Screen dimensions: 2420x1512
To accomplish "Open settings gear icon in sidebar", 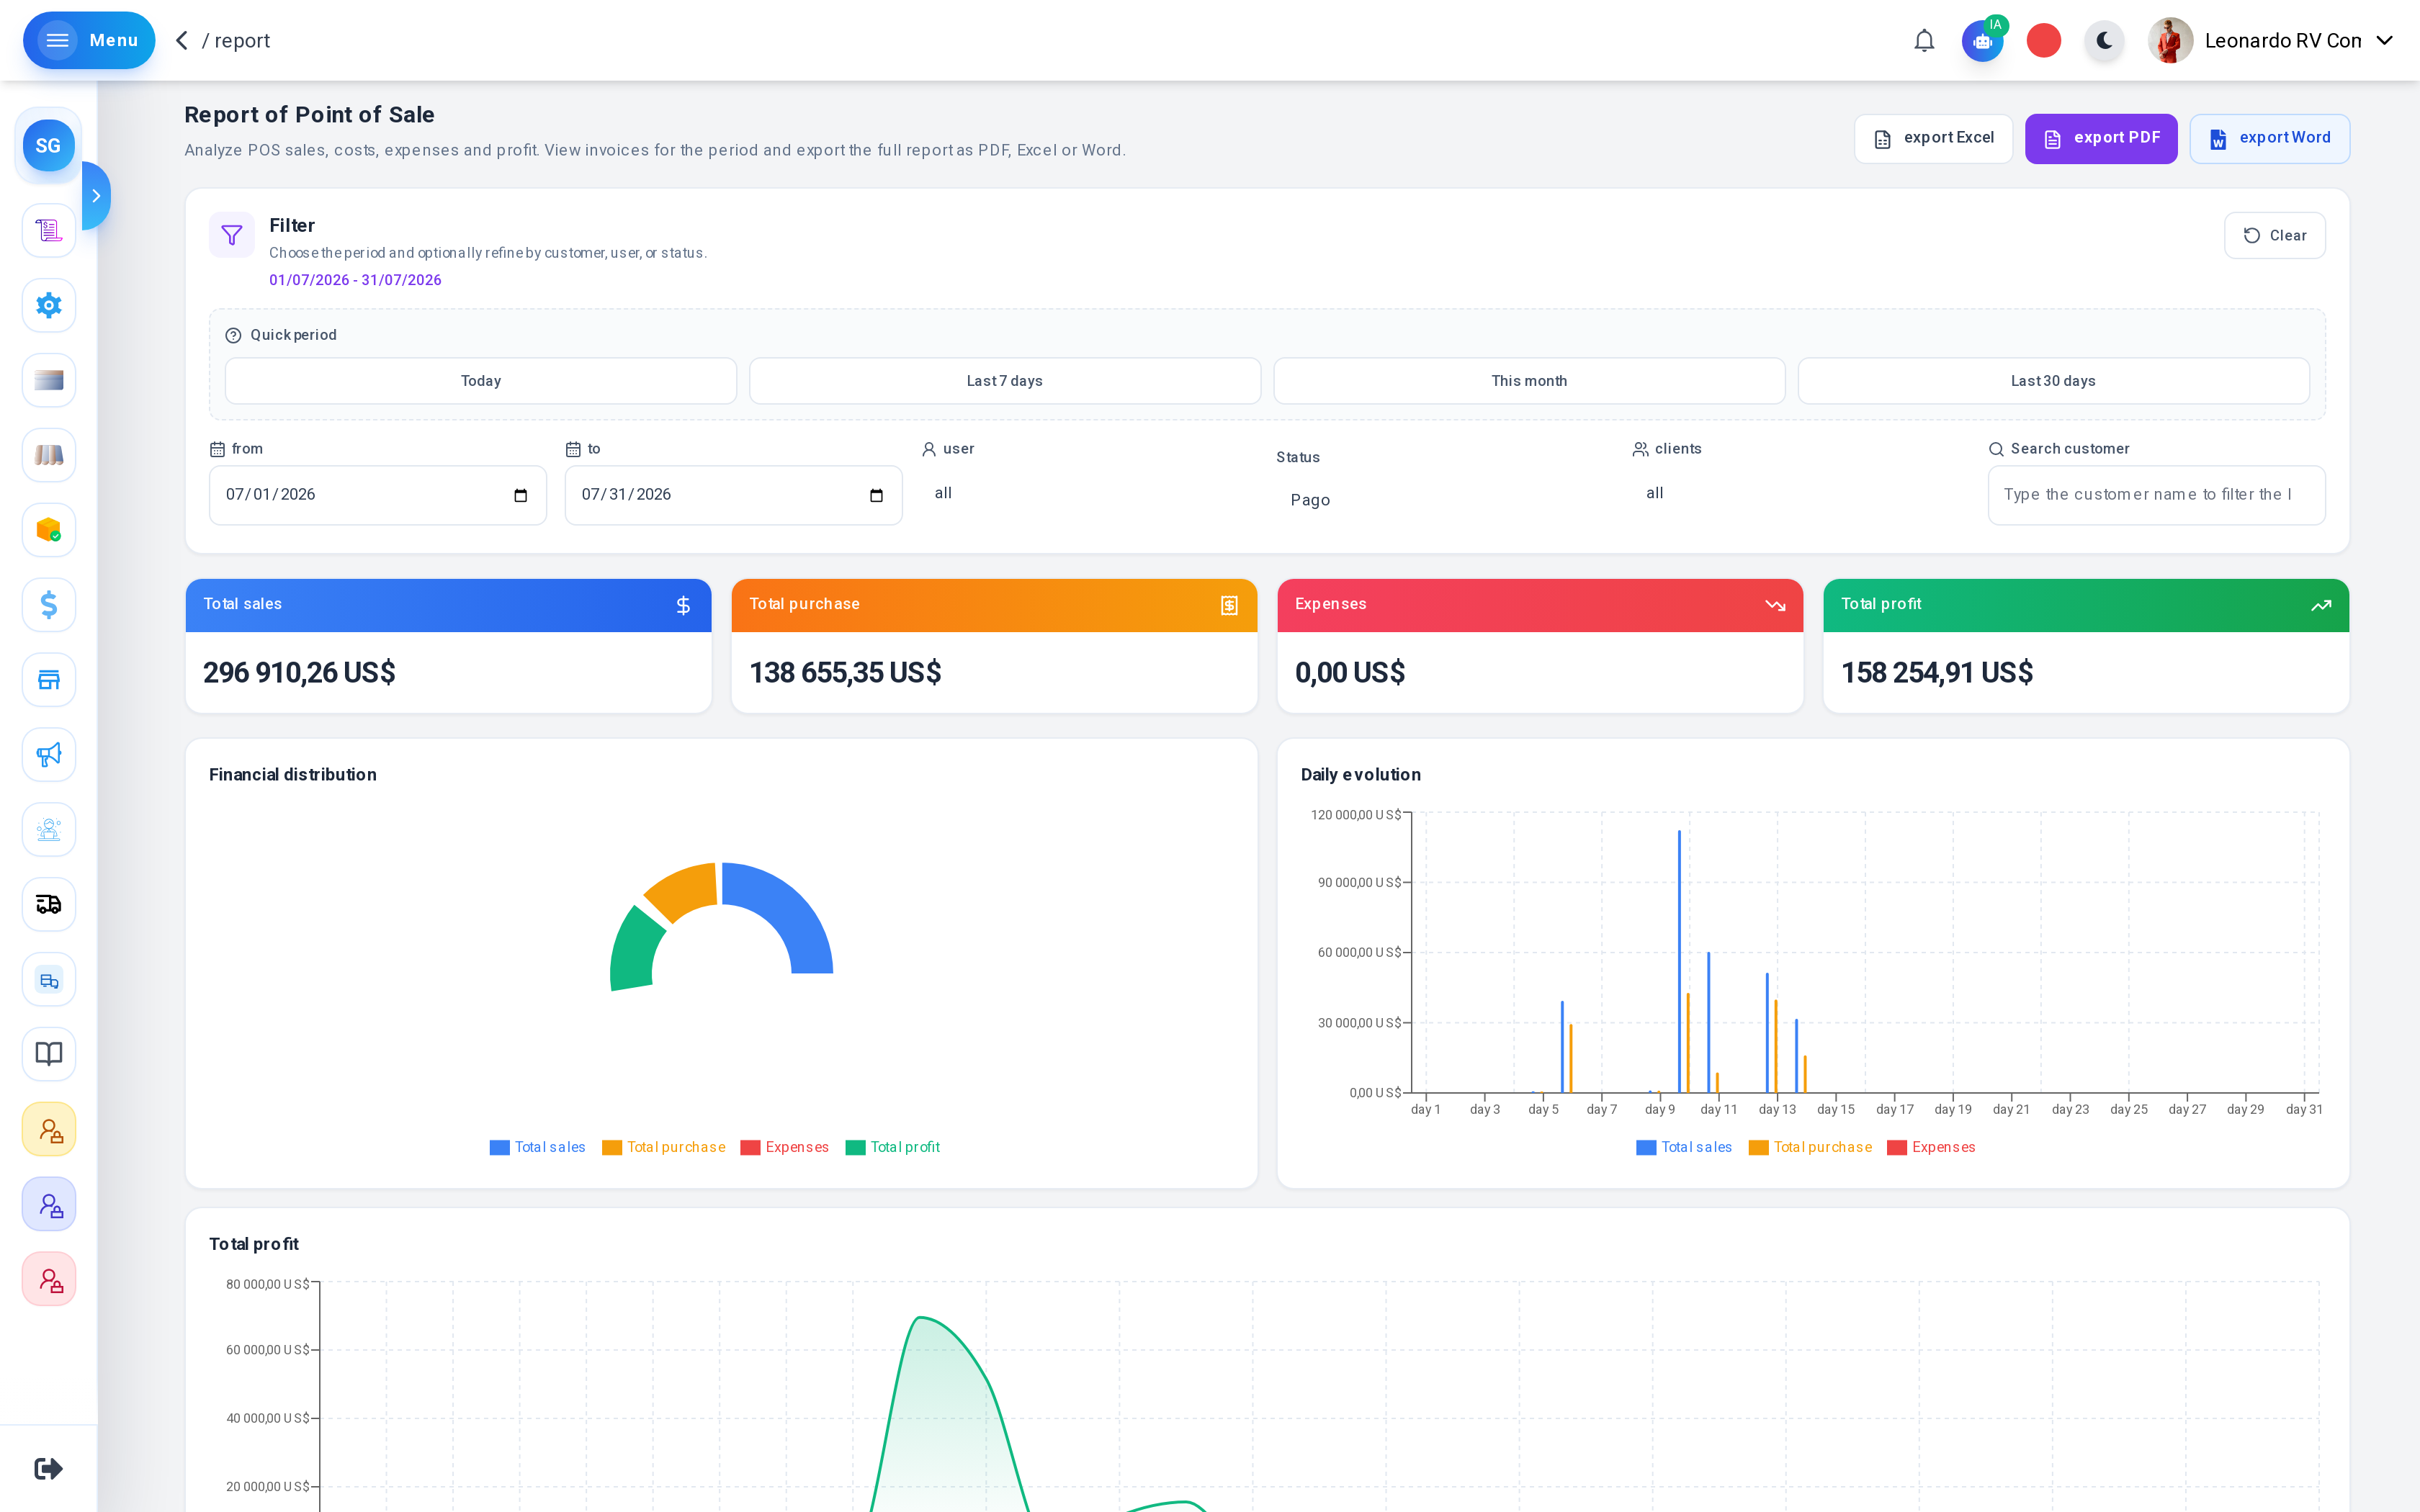I will point(49,305).
